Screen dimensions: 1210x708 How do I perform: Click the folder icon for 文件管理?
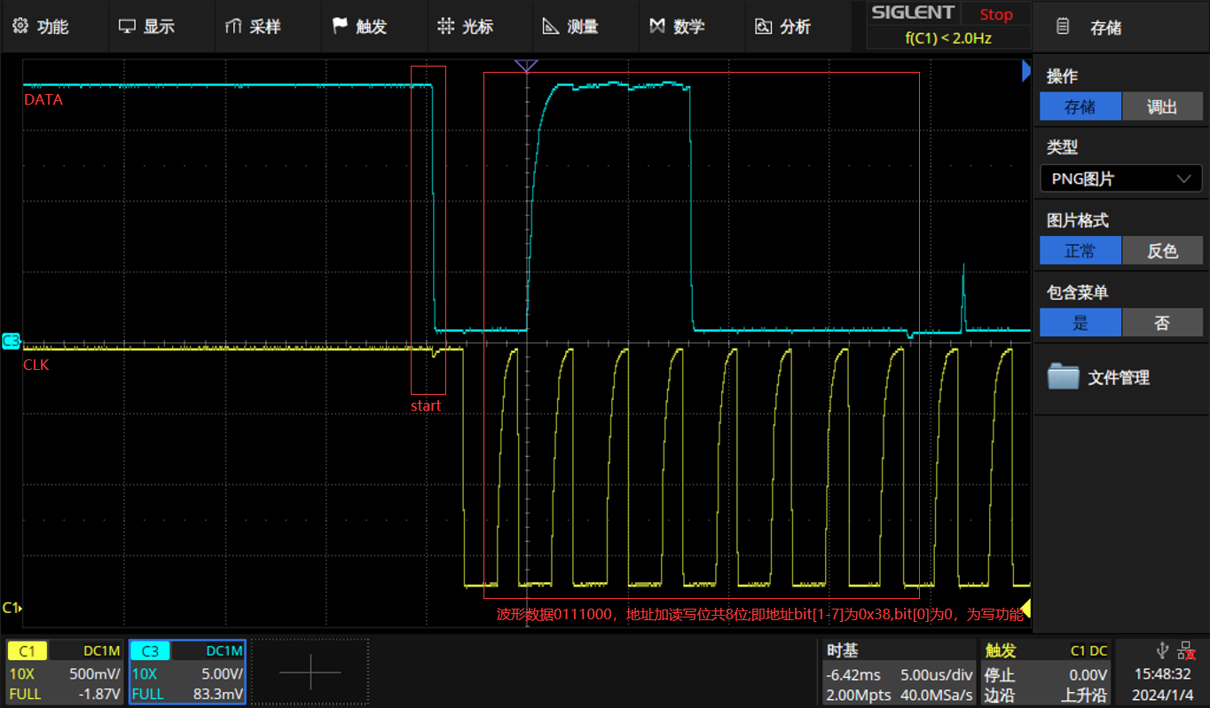[1063, 376]
